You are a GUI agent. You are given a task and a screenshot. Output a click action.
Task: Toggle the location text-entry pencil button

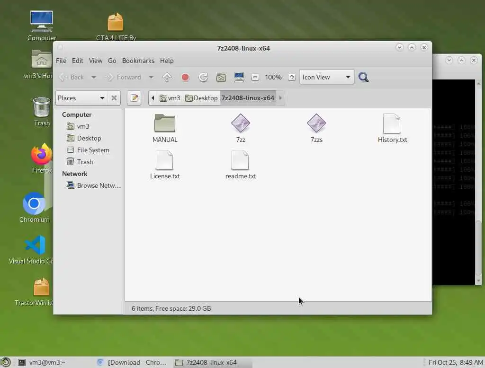tap(134, 98)
